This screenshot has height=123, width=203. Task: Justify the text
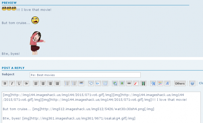click(x=57, y=83)
